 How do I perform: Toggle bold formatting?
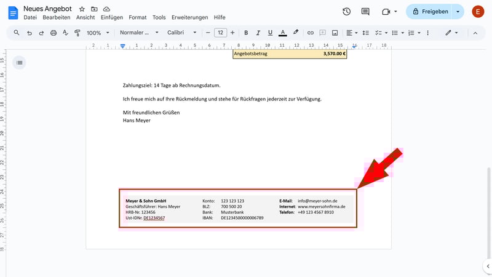pos(246,33)
